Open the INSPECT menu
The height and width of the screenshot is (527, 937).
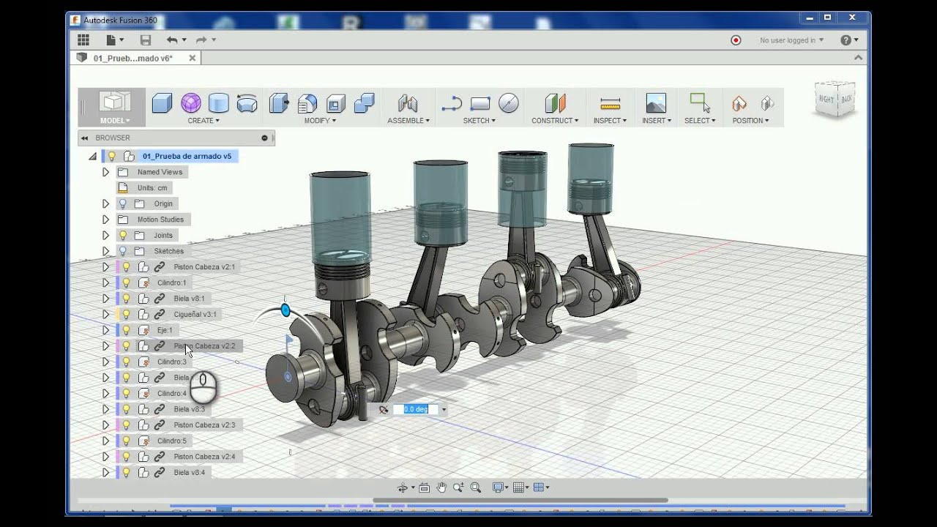pos(610,121)
